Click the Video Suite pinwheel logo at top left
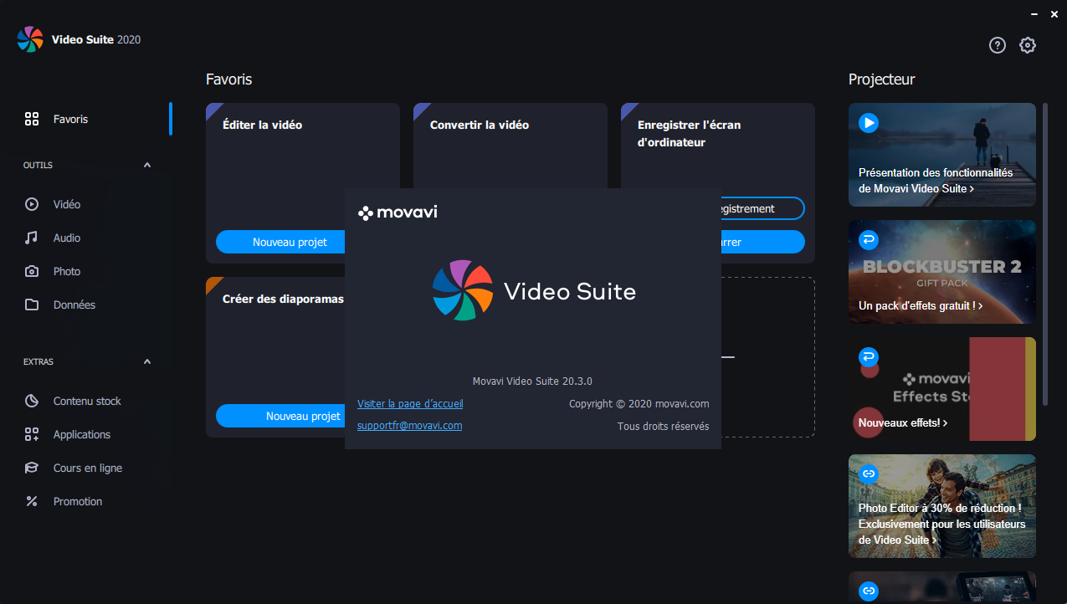This screenshot has height=604, width=1067. tap(30, 39)
